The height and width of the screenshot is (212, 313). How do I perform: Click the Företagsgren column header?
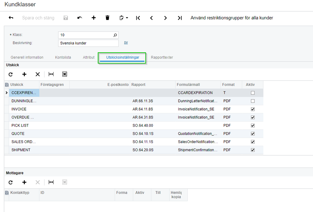(x=54, y=85)
